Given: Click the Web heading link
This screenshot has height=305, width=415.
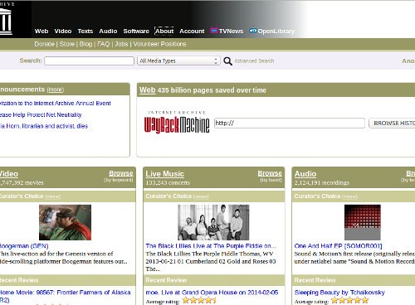Looking at the screenshot, I should [x=148, y=90].
